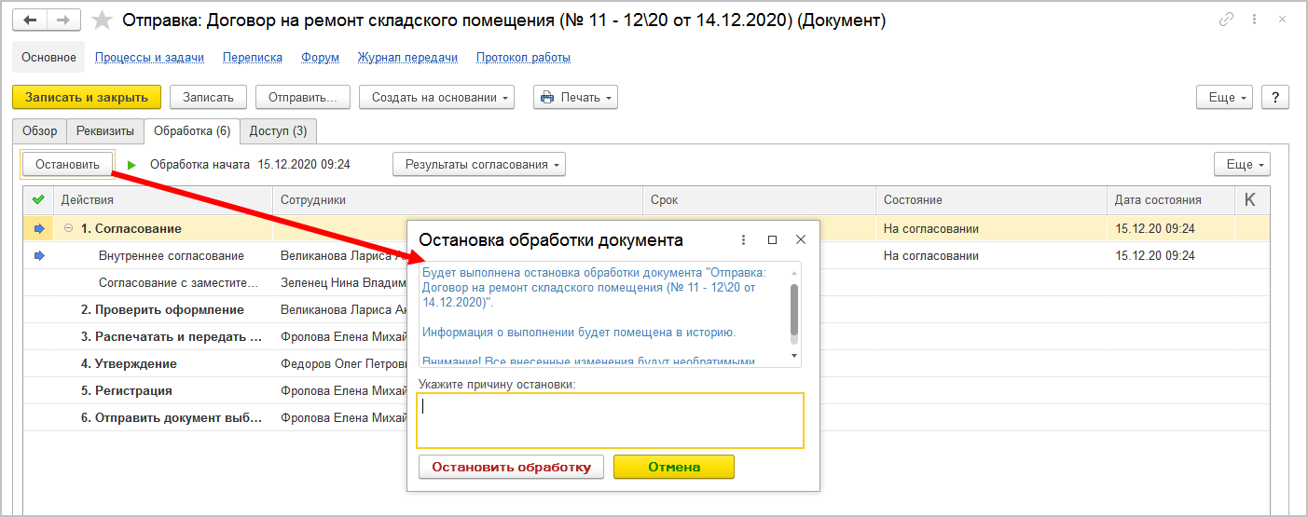Expand the Печать dropdown menu
The width and height of the screenshot is (1308, 517).
click(x=575, y=97)
